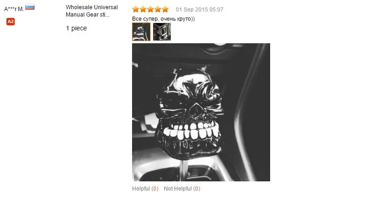
Task: Click the second rating star
Action: coord(143,9)
